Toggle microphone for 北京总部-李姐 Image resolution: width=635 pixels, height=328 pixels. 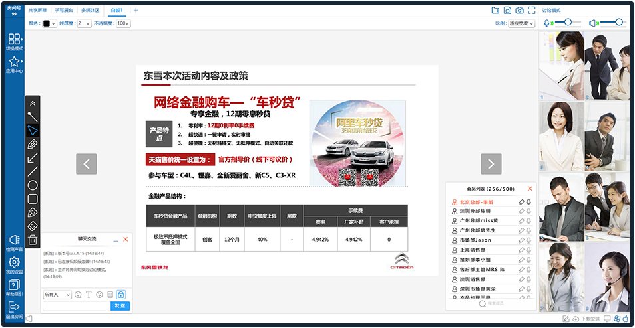pyautogui.click(x=529, y=202)
